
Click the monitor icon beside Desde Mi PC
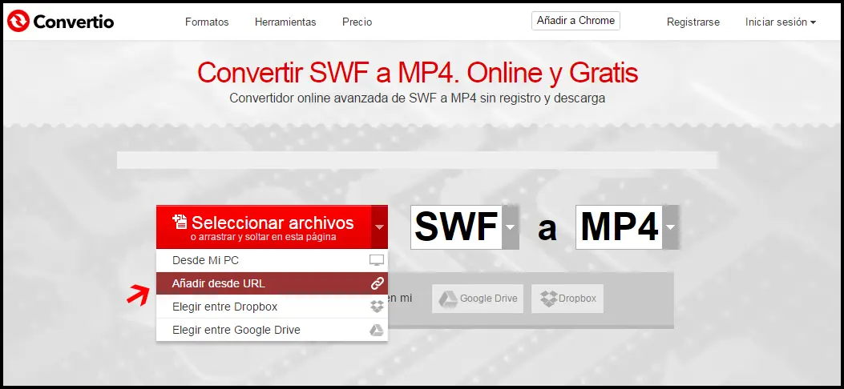pyautogui.click(x=377, y=261)
